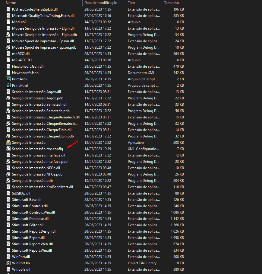Click the WinPort.lib library file icon

[8, 263]
